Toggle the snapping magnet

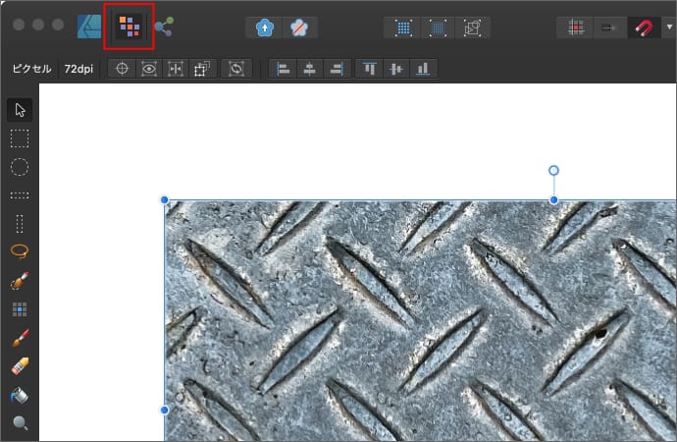pos(645,28)
